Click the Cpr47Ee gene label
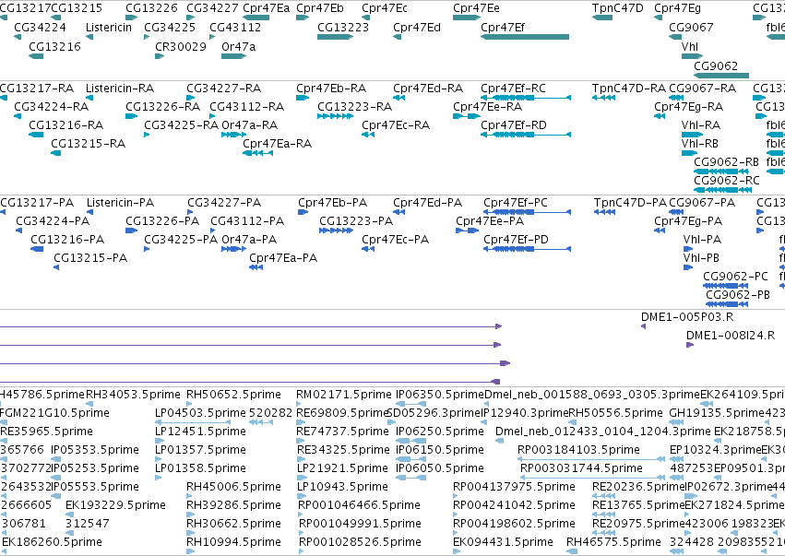 [x=476, y=8]
